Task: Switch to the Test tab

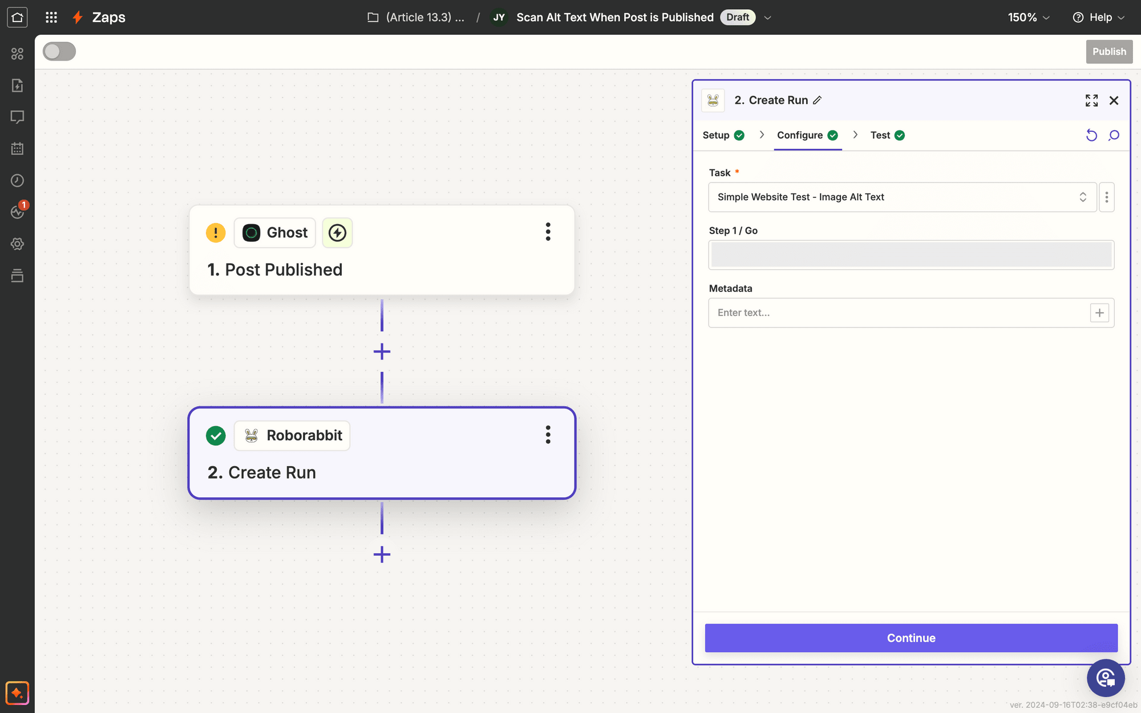Action: (887, 135)
